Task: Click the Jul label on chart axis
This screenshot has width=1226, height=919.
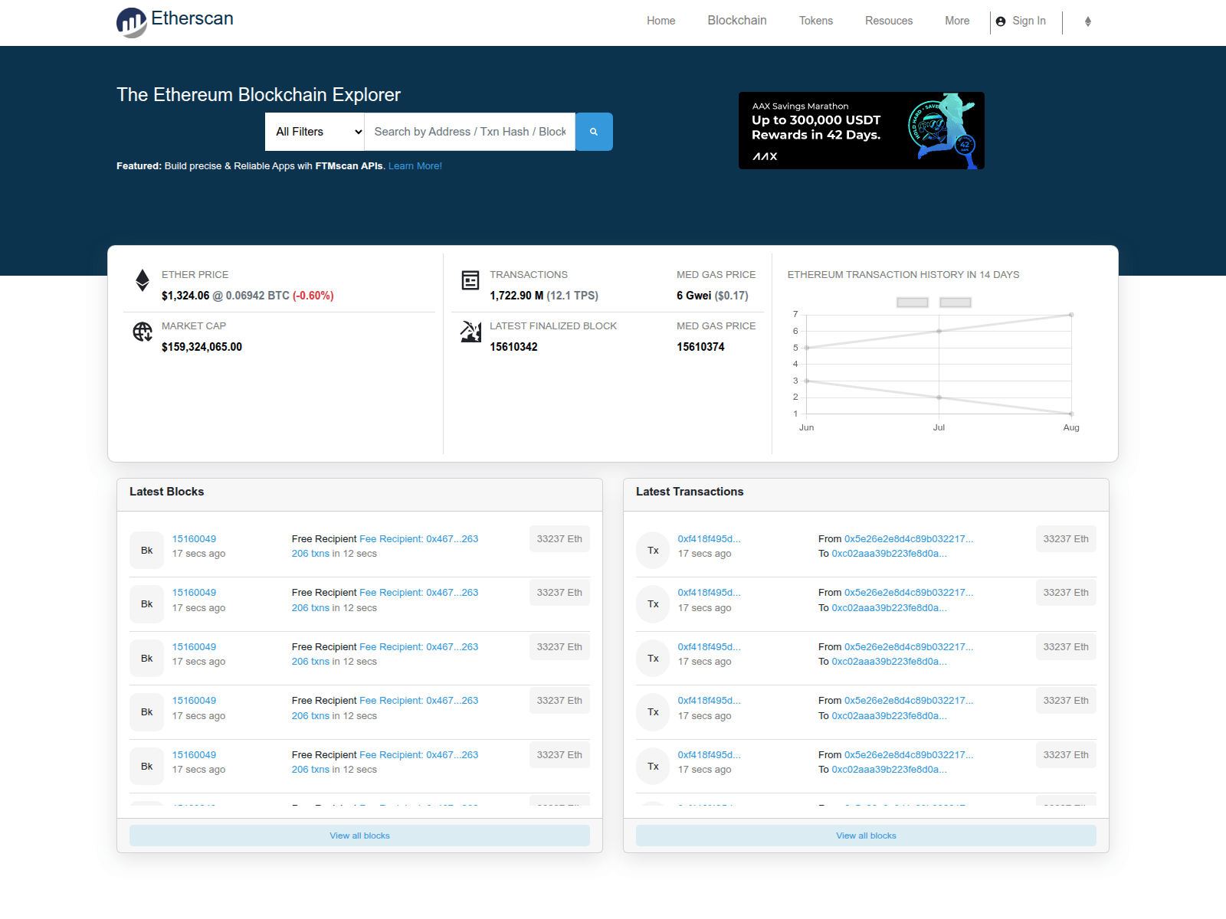Action: tap(939, 427)
